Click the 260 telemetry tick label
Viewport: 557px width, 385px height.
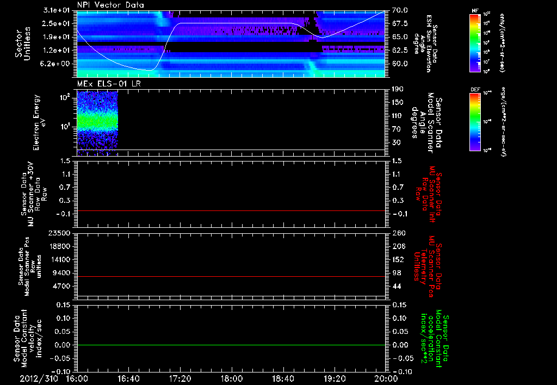coord(399,233)
